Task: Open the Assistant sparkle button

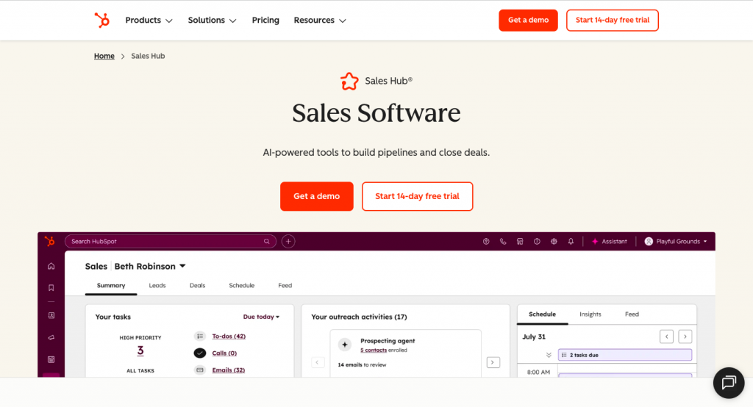Action: pyautogui.click(x=610, y=241)
